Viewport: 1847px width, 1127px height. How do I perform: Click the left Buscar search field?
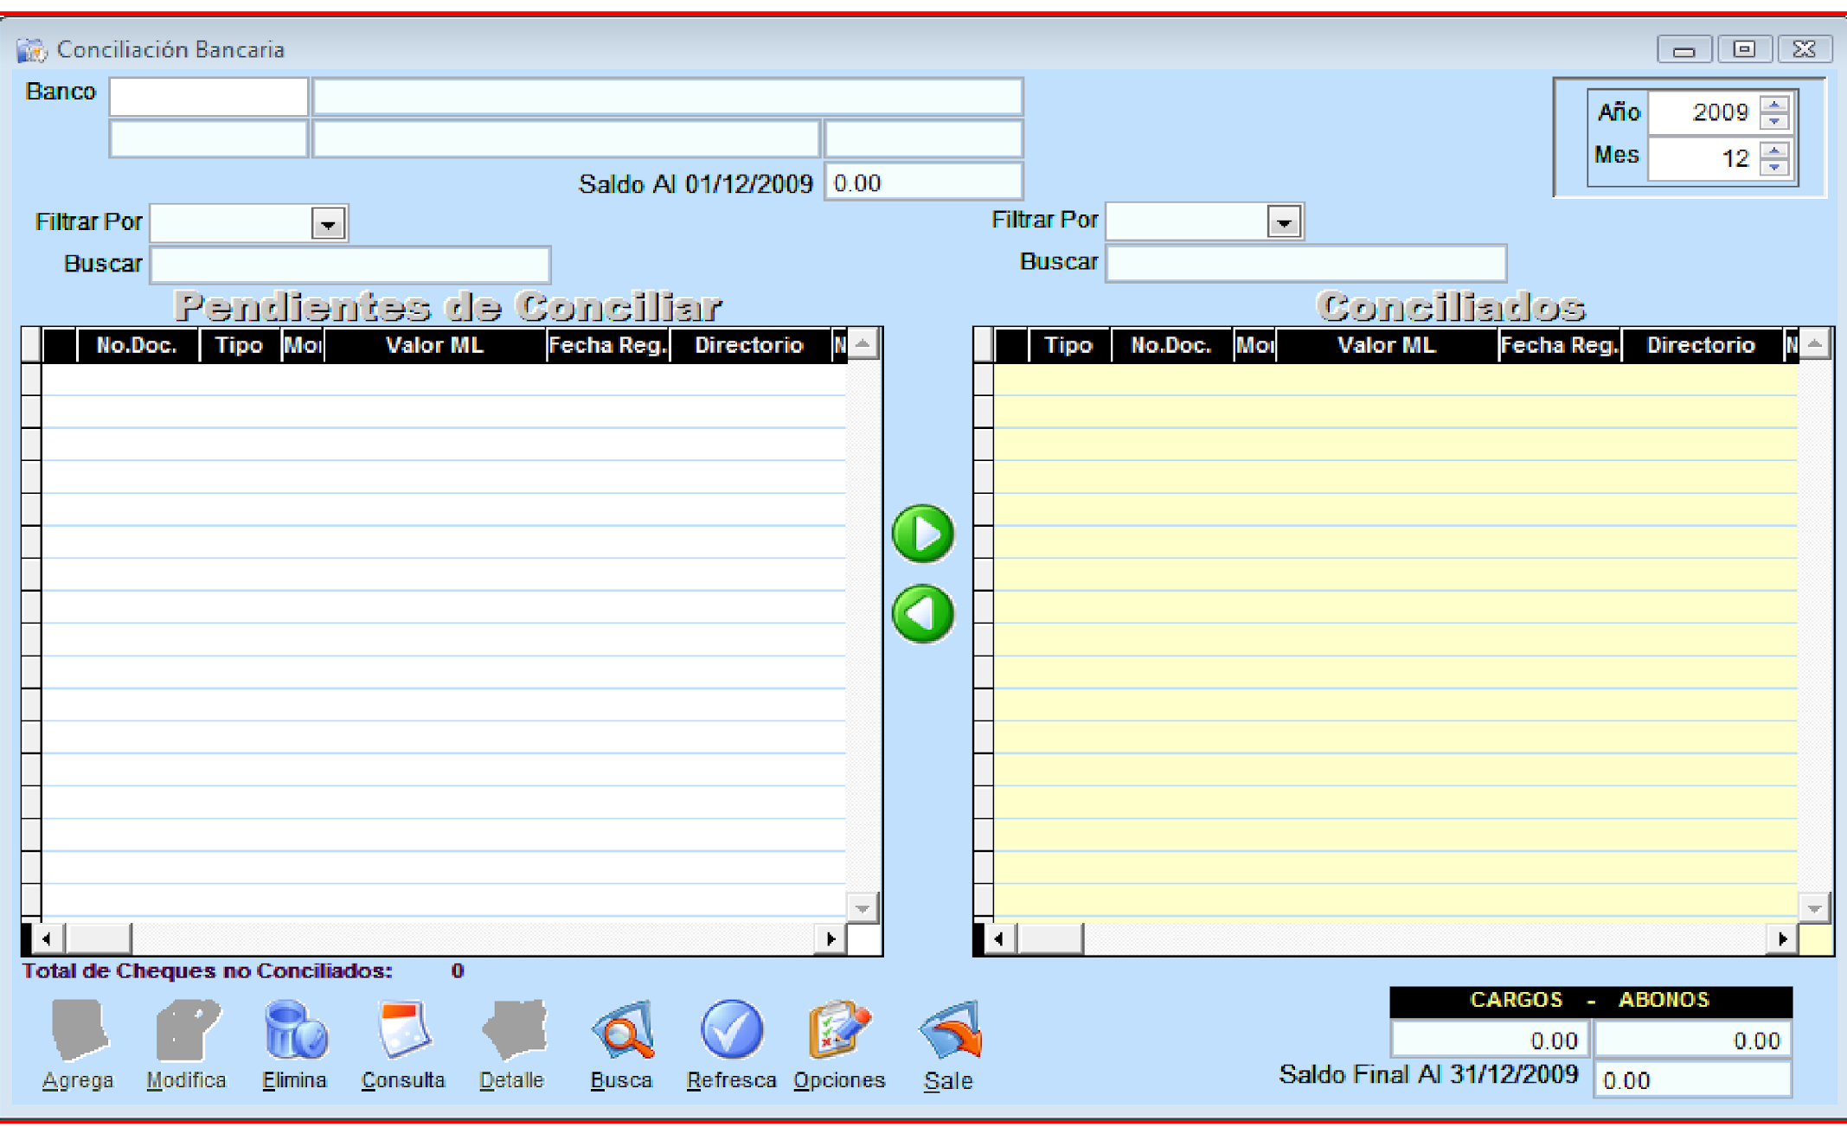pos(350,265)
